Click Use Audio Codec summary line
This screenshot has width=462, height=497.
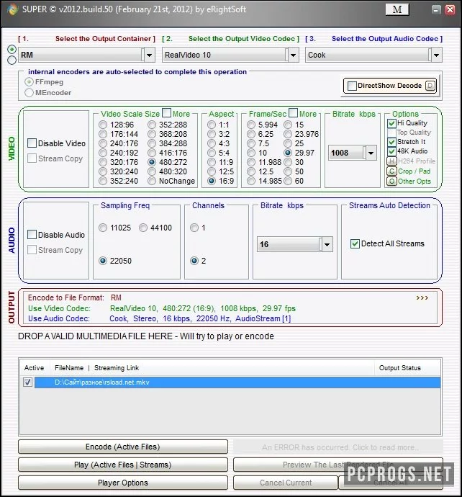coord(159,318)
